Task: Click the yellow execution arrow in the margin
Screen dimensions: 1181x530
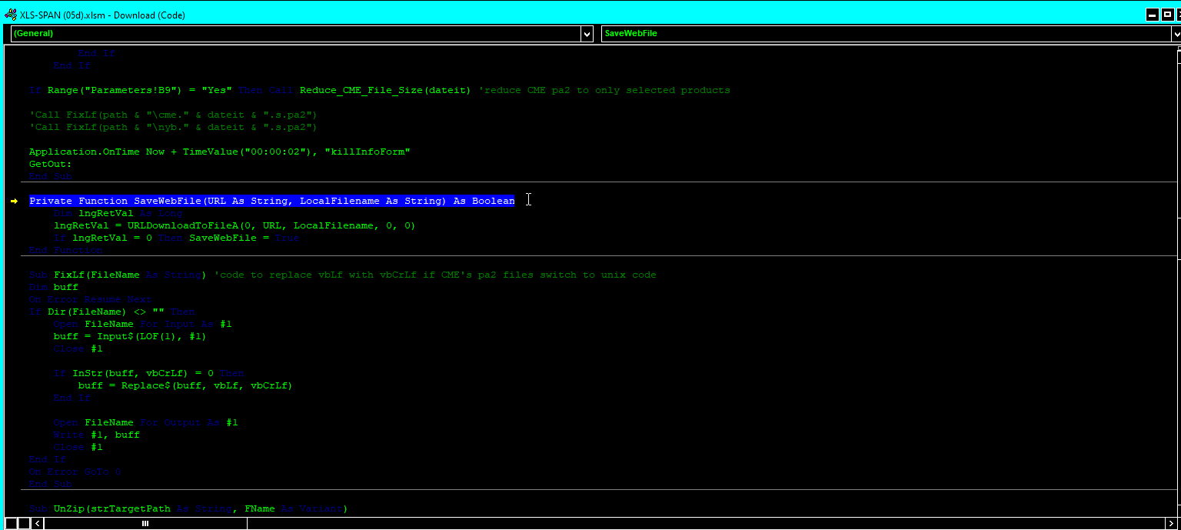Action: [14, 202]
